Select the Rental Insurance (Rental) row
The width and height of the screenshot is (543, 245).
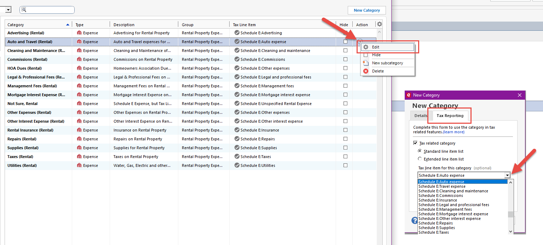(x=191, y=130)
